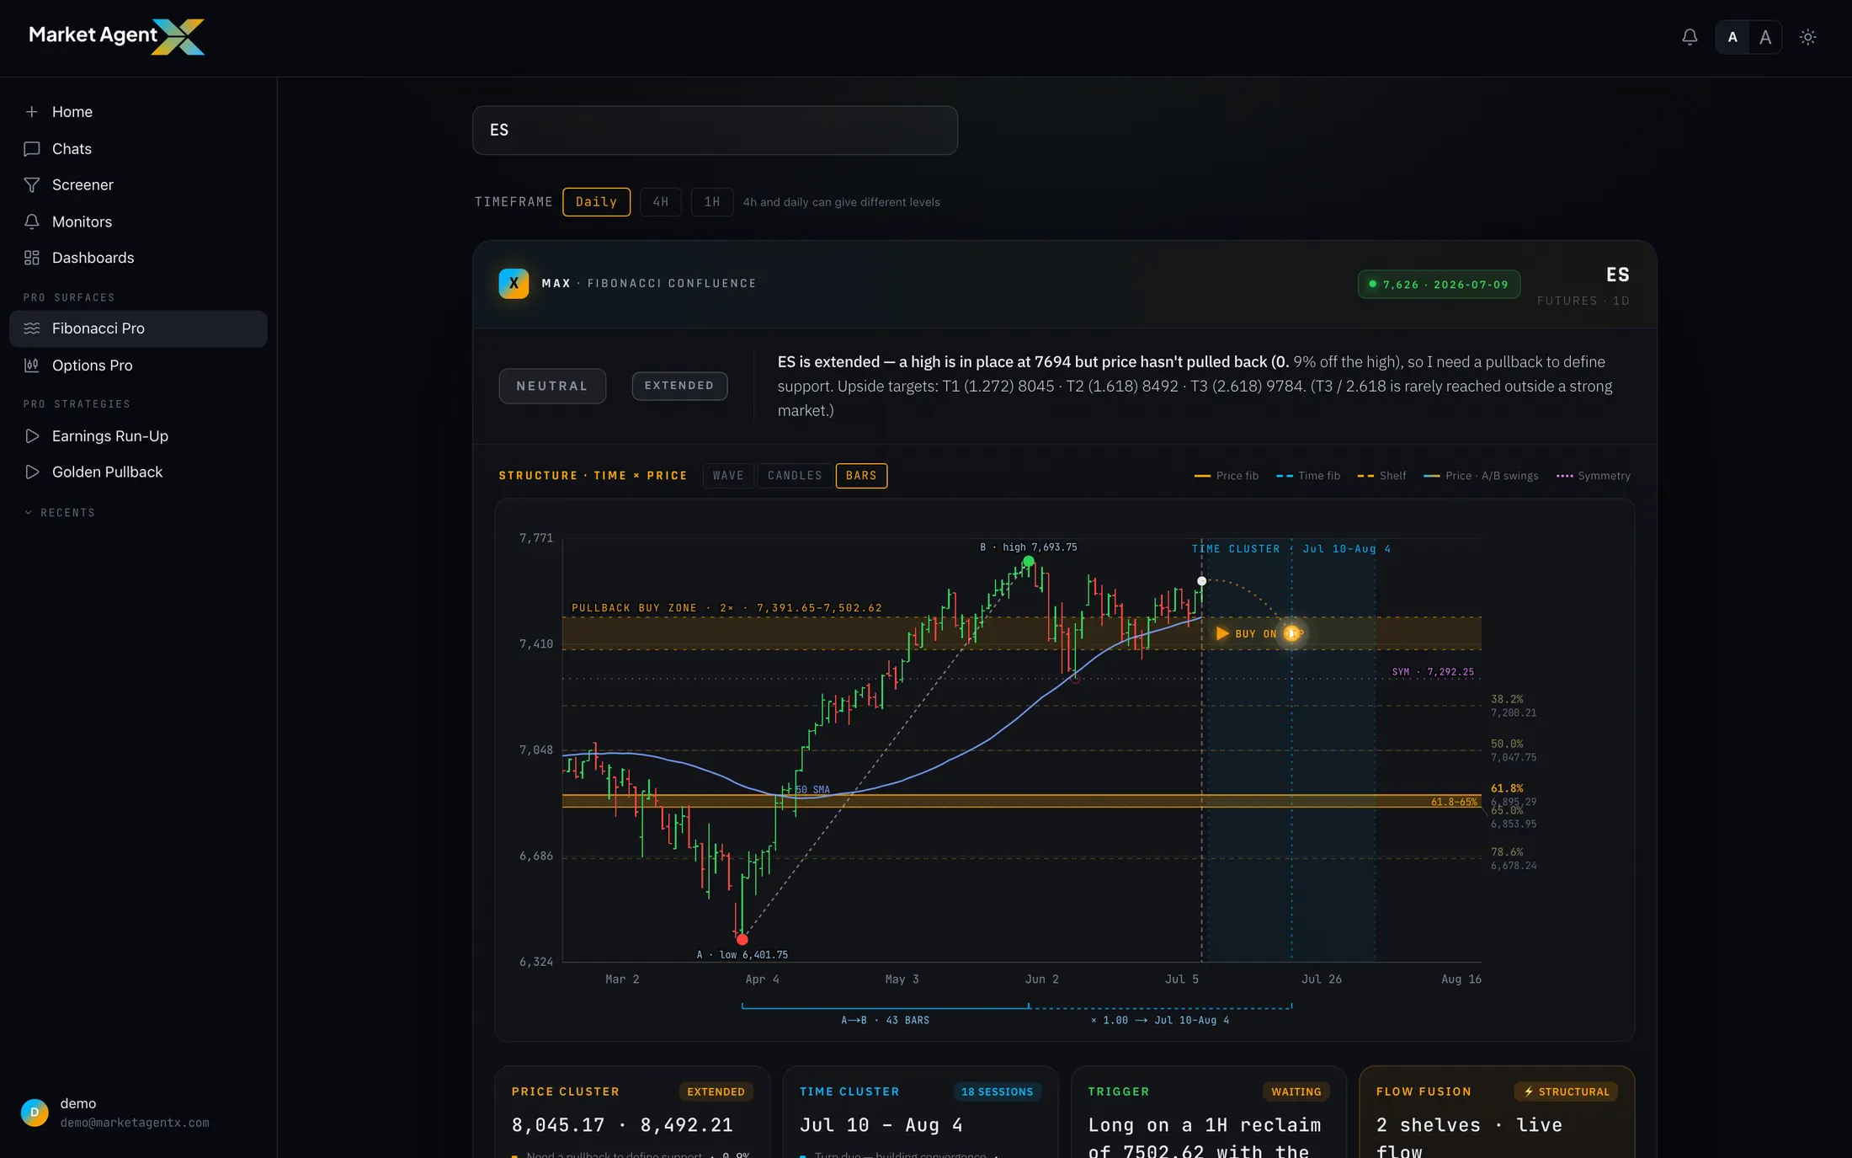Click the Market Agent X logo

116,36
